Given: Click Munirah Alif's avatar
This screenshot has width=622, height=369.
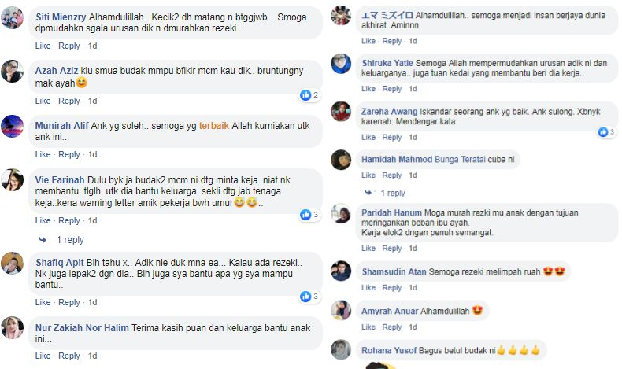Looking at the screenshot, I should tap(12, 126).
